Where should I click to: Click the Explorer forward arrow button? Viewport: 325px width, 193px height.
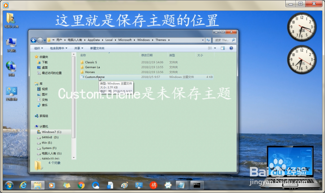(x=40, y=40)
